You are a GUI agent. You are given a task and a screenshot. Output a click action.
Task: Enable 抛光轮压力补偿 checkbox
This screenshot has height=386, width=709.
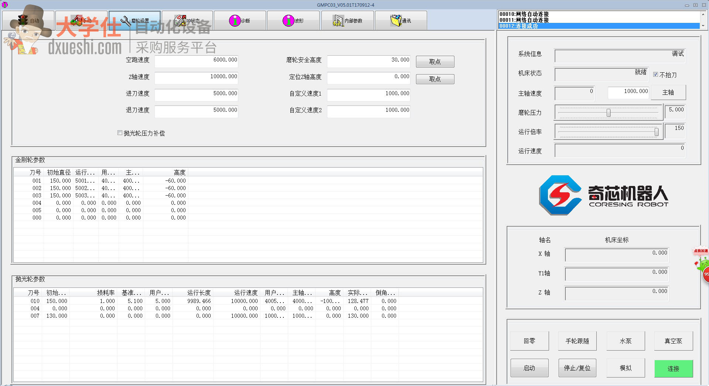120,133
